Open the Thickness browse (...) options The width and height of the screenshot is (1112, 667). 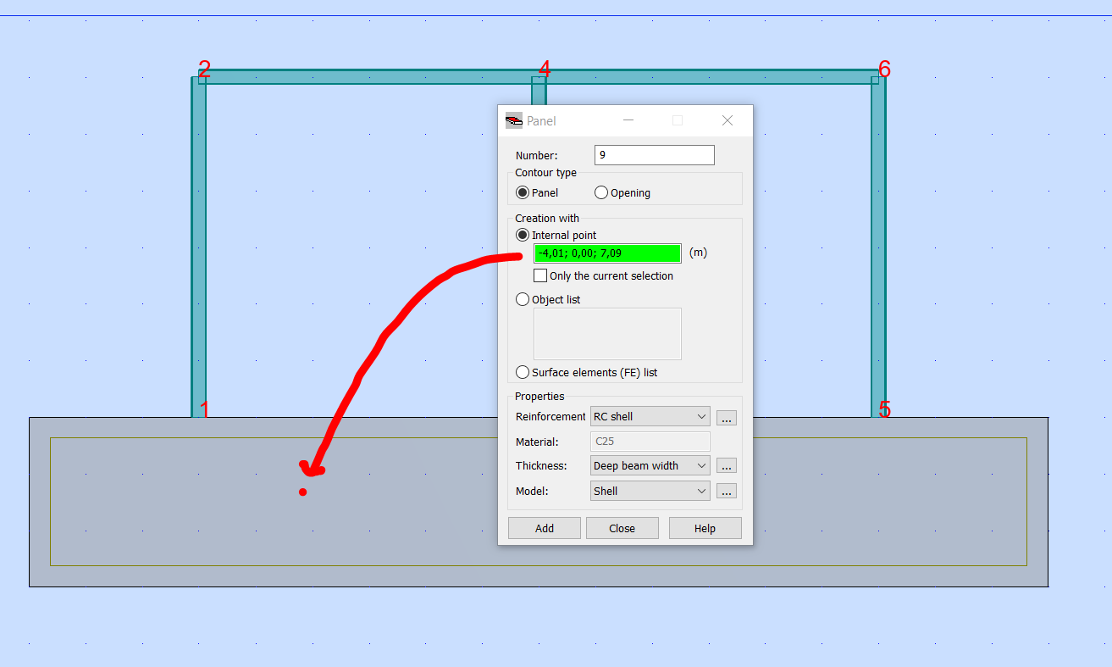[x=726, y=465]
